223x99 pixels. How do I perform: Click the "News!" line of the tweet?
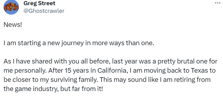[x=13, y=25]
